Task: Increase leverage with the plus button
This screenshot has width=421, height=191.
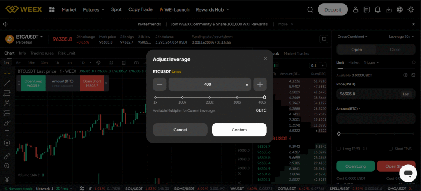Action: click(x=260, y=84)
